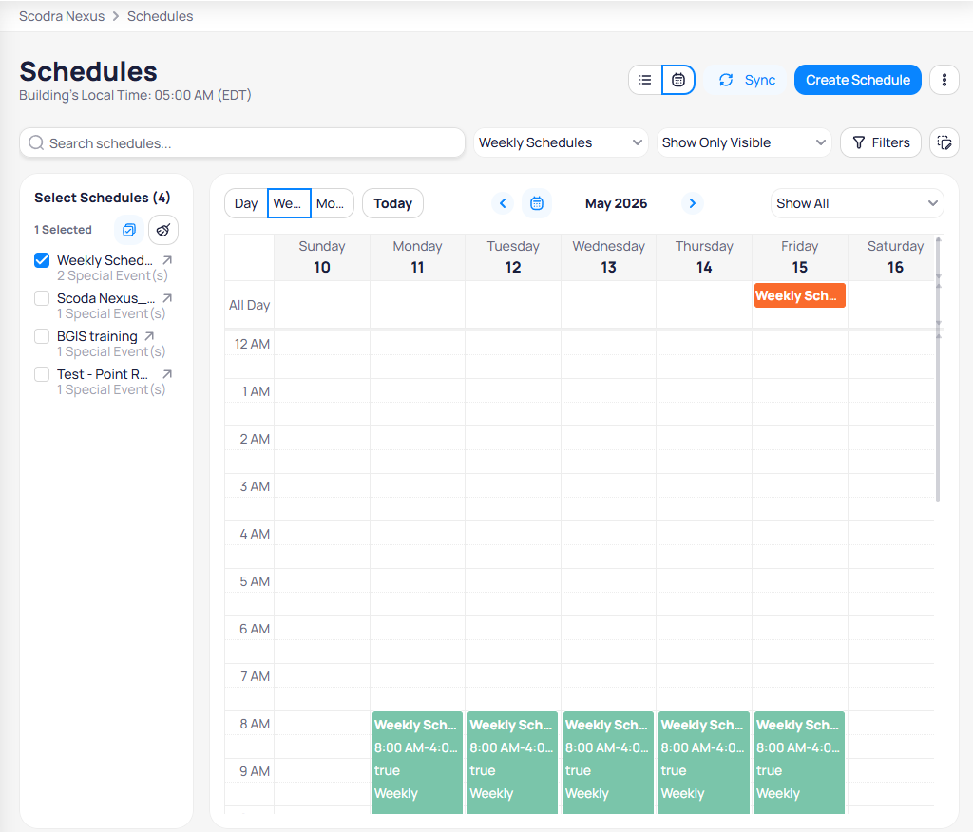Select all schedules icon next to 1 Selected
Image resolution: width=973 pixels, height=832 pixels.
(x=129, y=230)
